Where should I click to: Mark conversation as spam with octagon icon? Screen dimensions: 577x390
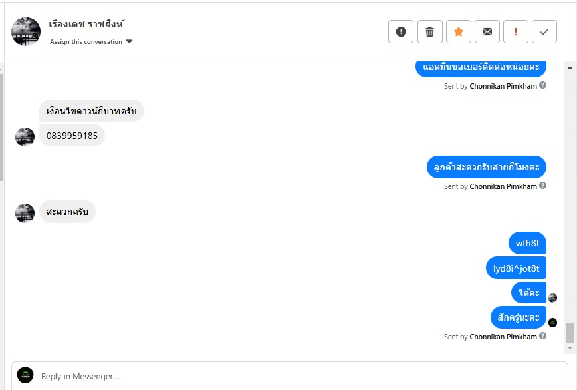pyautogui.click(x=401, y=31)
